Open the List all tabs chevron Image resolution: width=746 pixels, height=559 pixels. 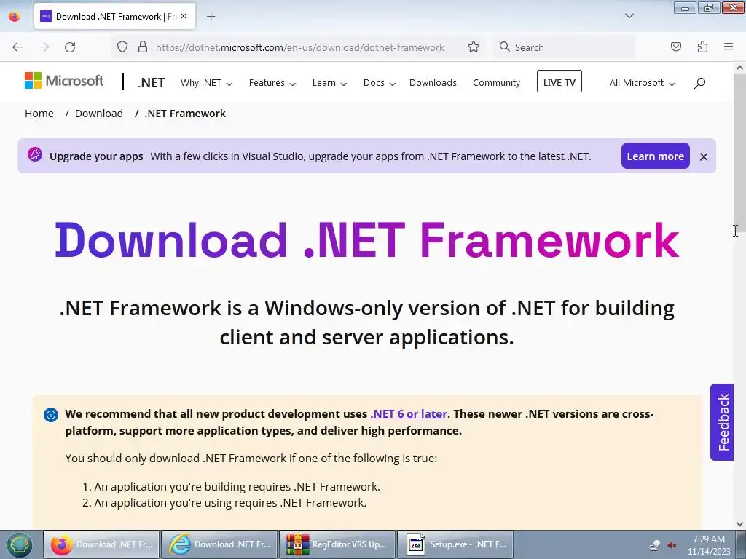click(x=629, y=16)
